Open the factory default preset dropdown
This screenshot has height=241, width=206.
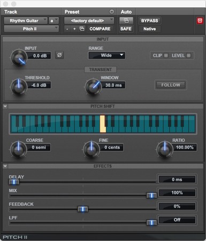click(89, 21)
